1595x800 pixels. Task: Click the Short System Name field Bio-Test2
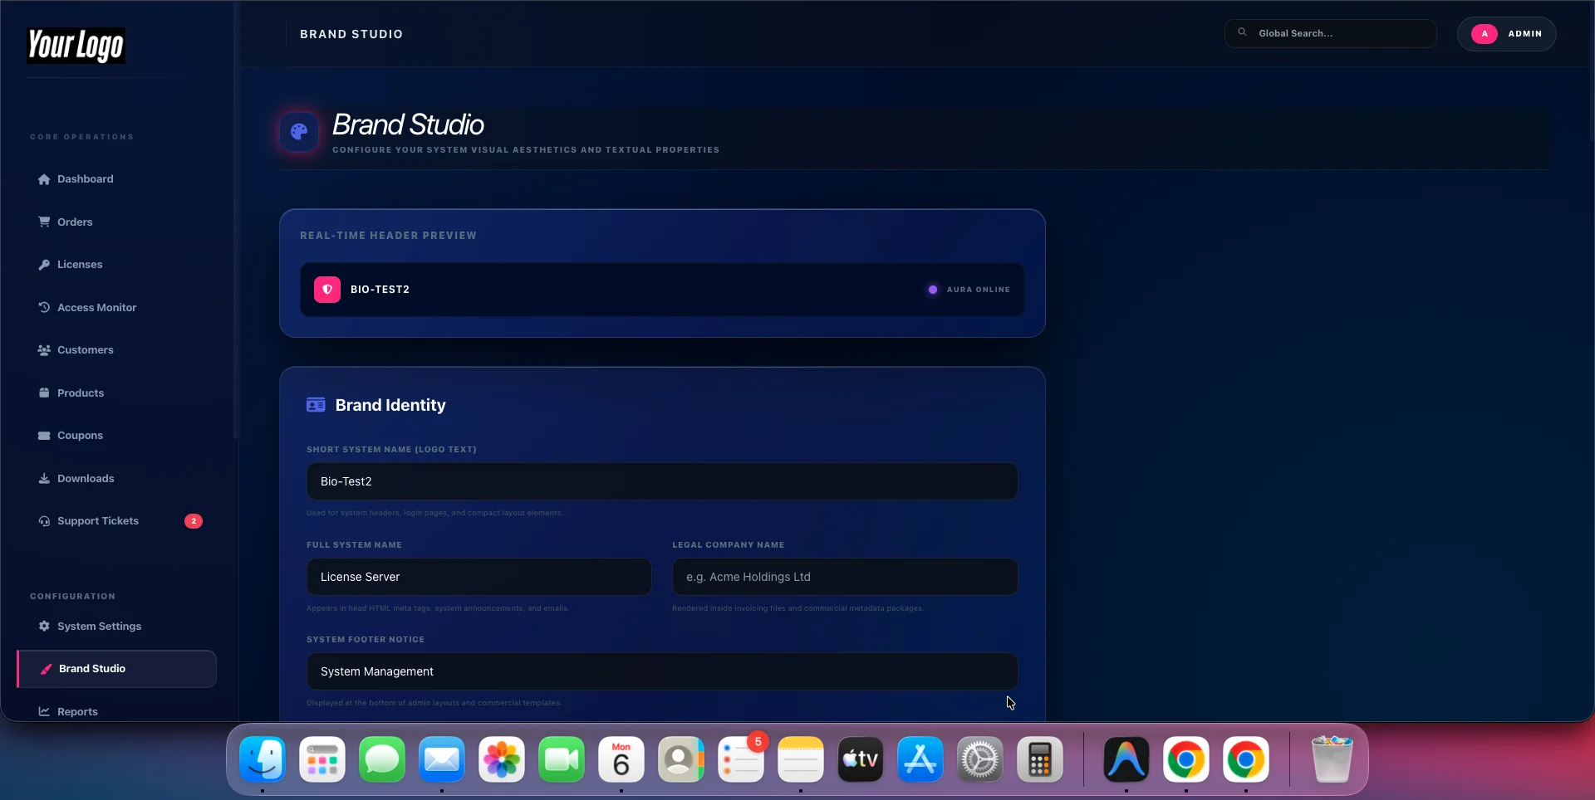pyautogui.click(x=662, y=481)
